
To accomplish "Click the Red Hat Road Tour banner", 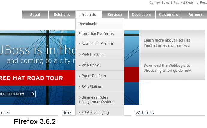I will (x=37, y=78).
